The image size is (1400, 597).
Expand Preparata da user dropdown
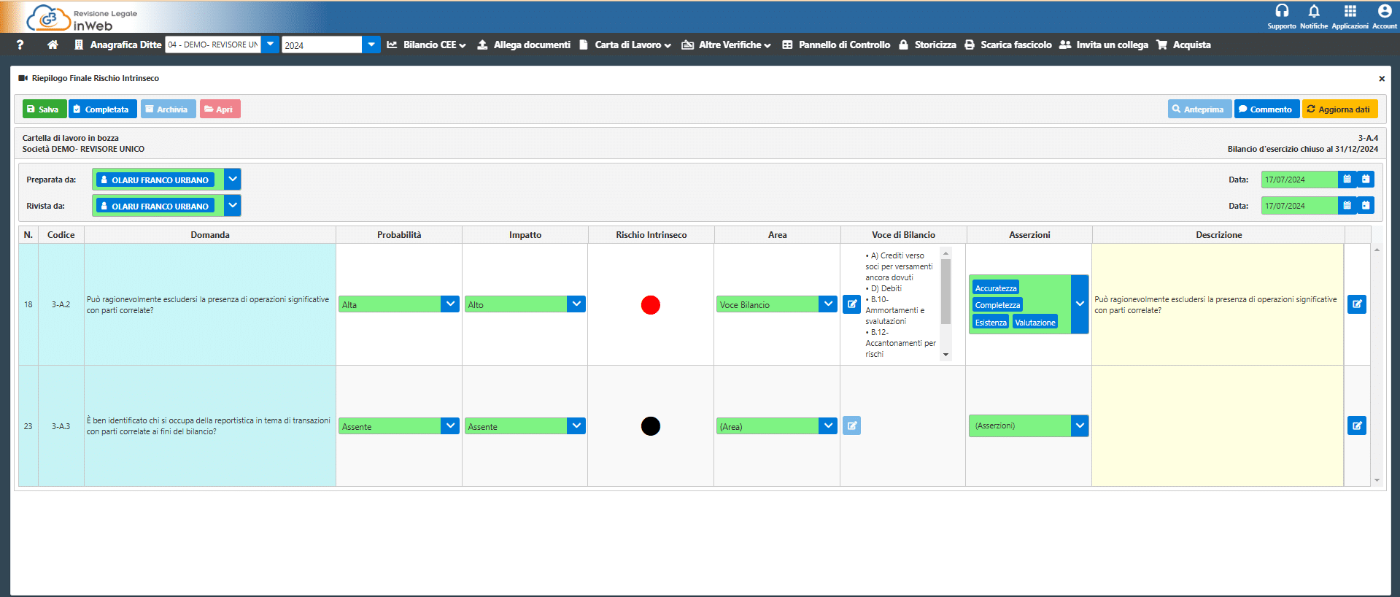click(x=232, y=180)
